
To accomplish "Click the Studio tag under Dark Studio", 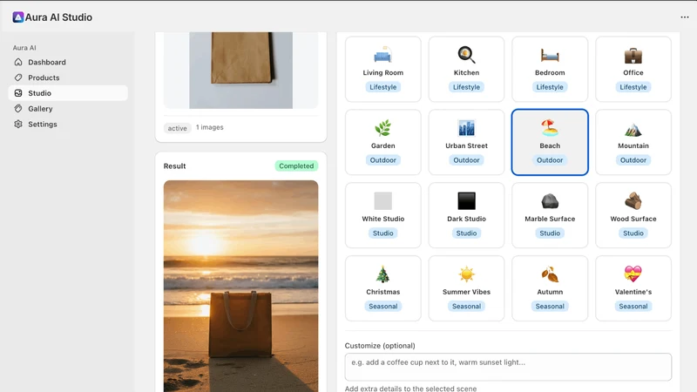I will coord(466,233).
